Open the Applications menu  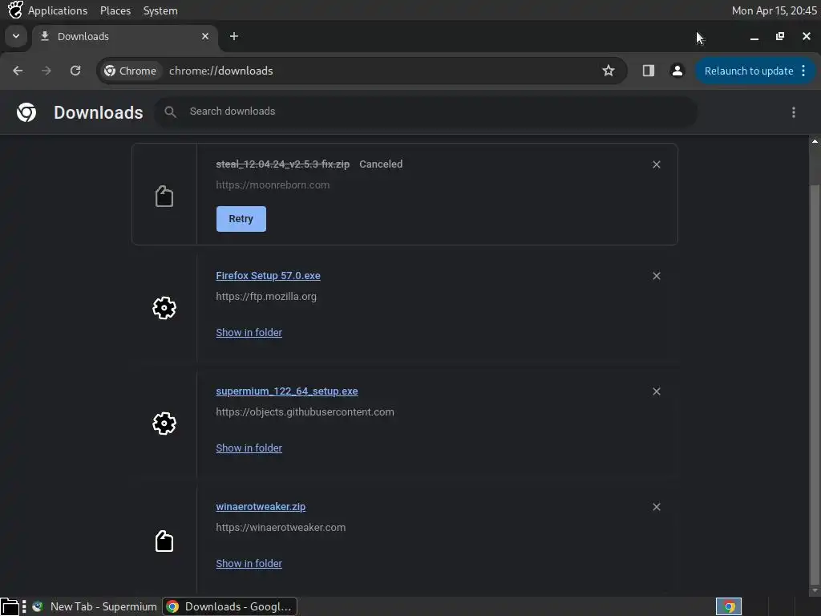[58, 10]
